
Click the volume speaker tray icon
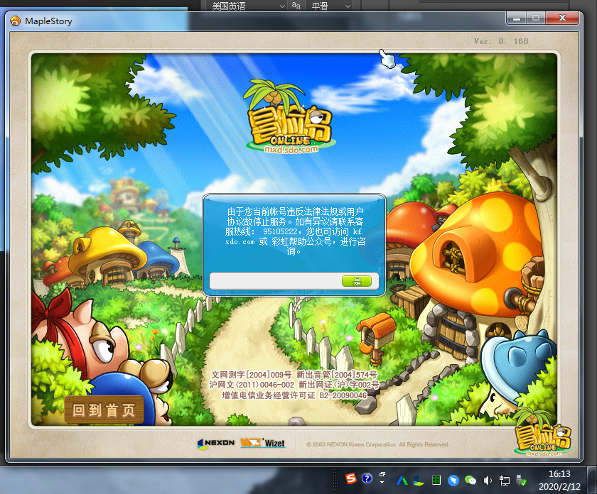click(x=488, y=481)
